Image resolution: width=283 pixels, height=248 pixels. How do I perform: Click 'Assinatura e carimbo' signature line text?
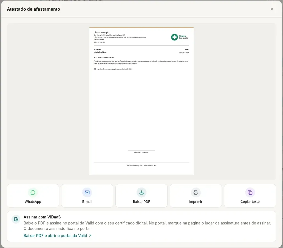(141, 152)
